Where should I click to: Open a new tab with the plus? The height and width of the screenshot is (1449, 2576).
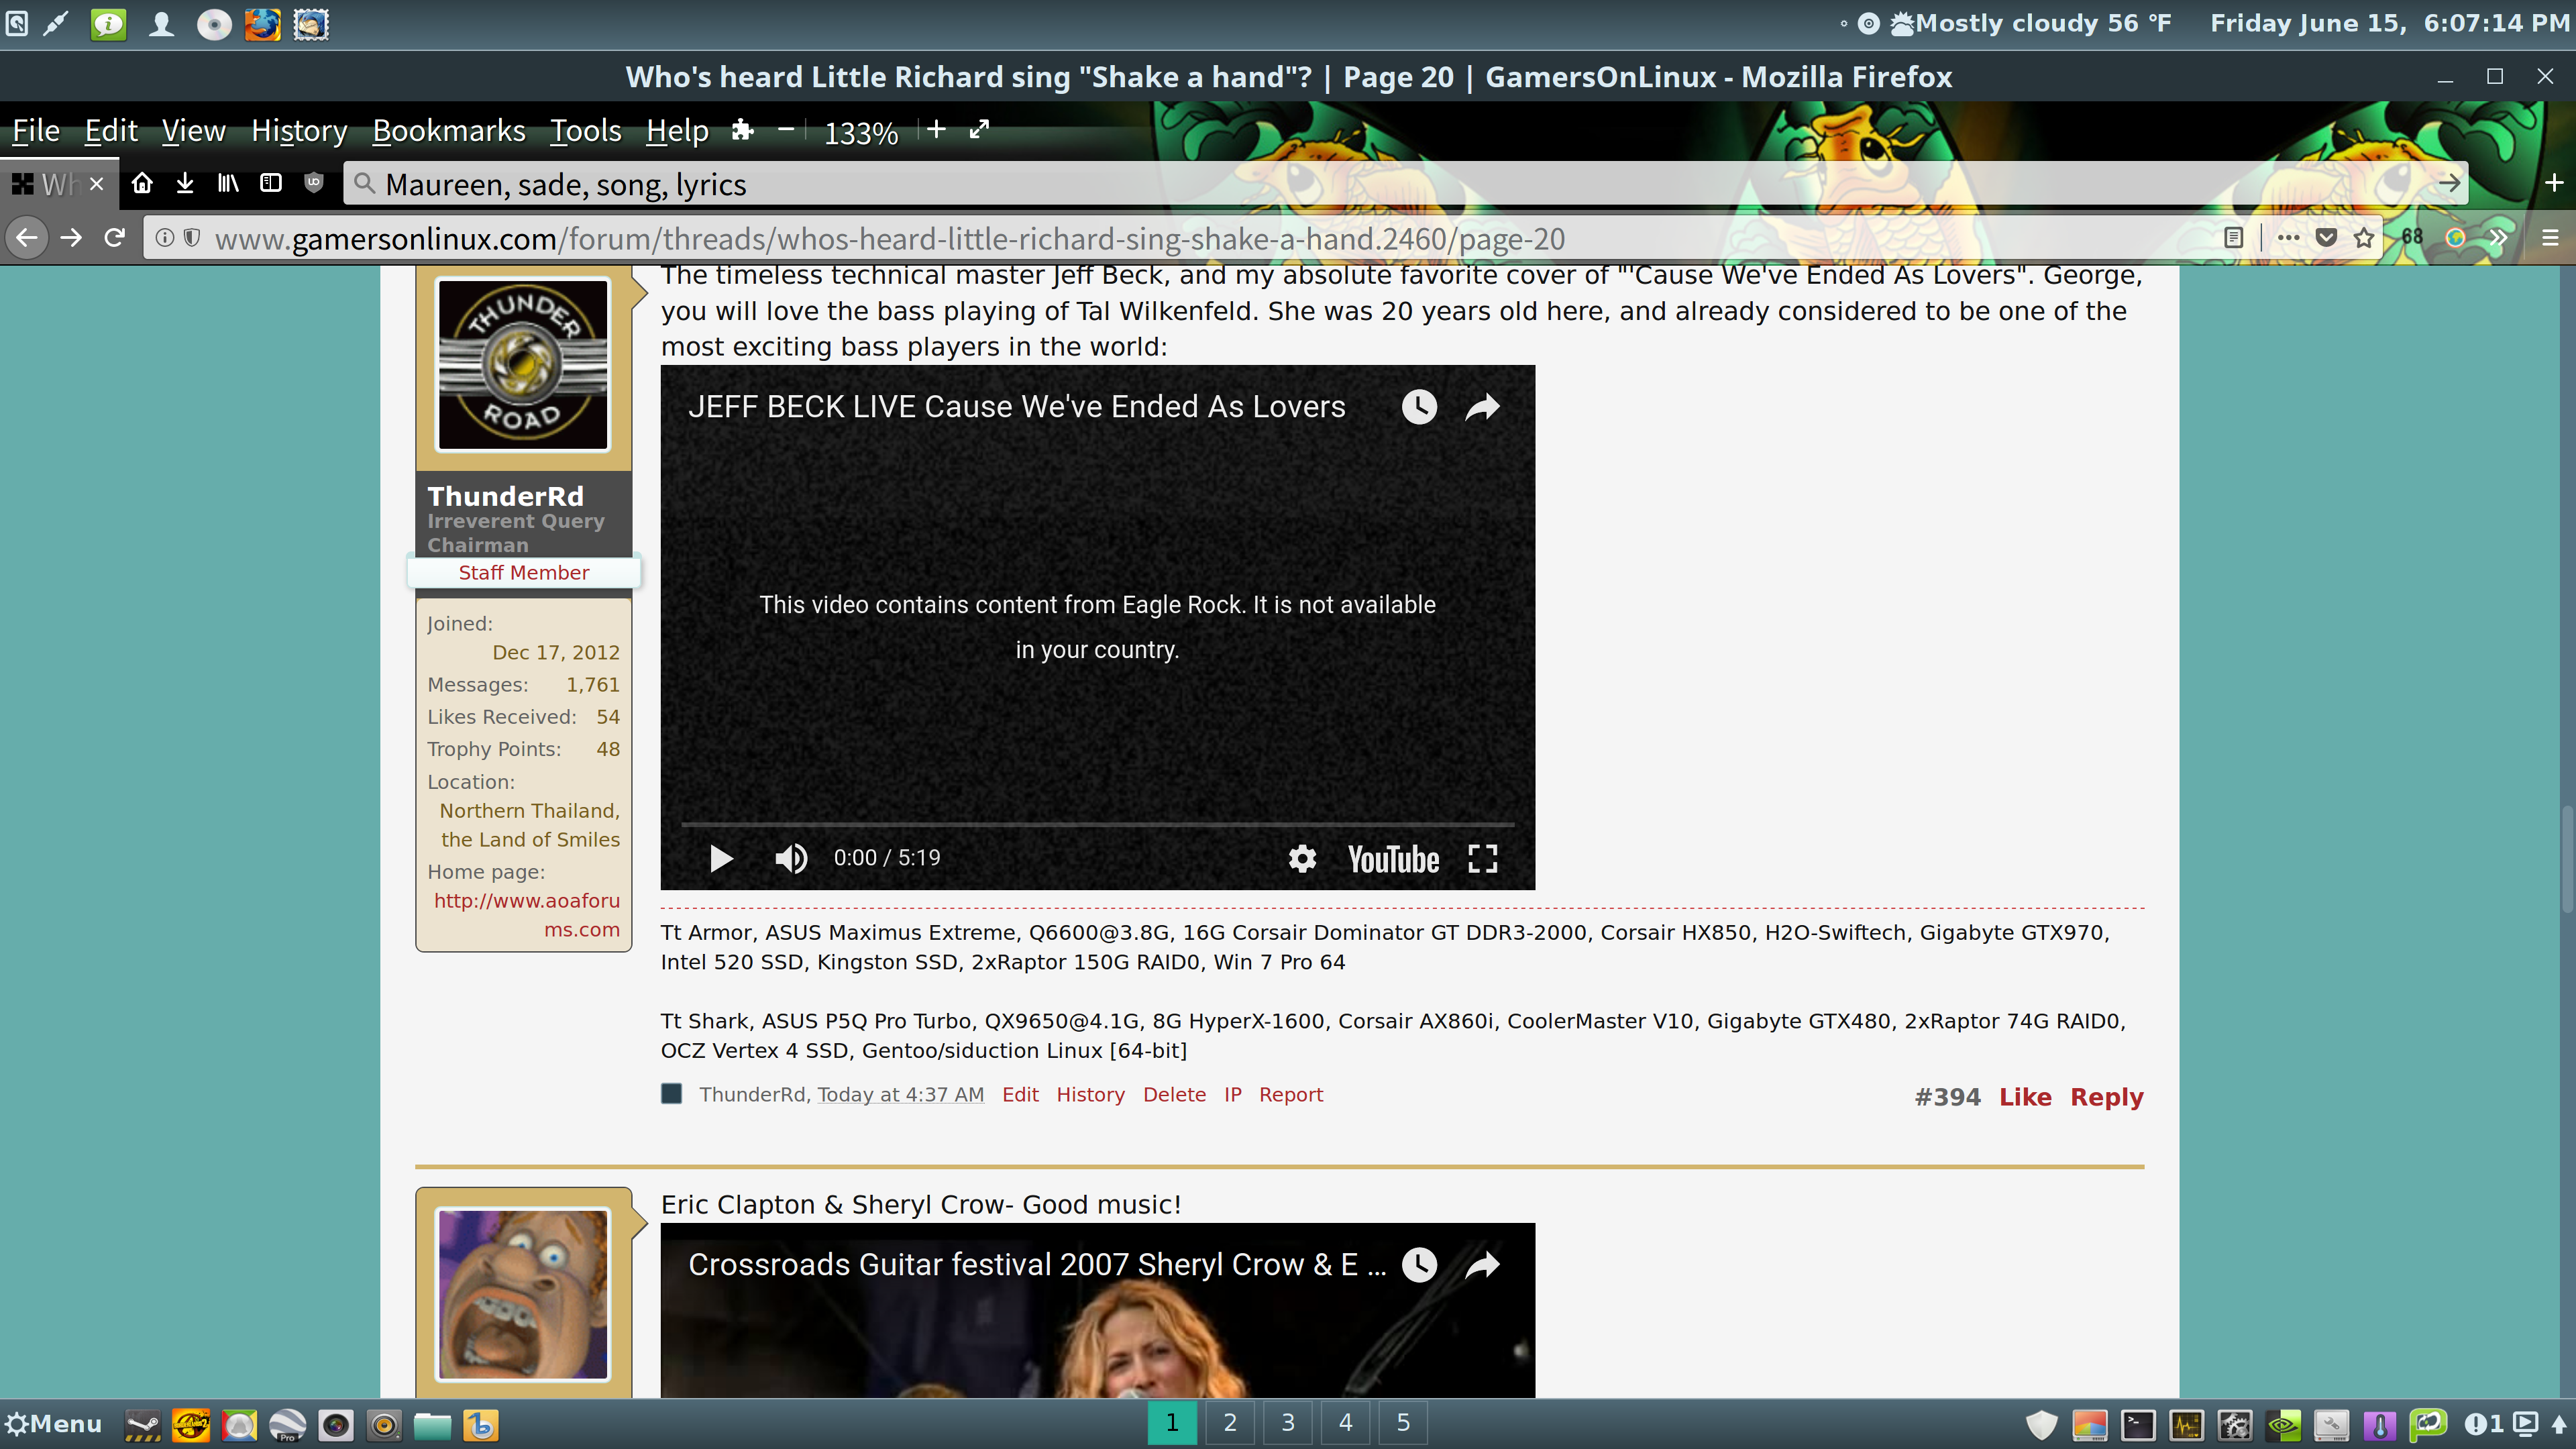tap(2554, 183)
